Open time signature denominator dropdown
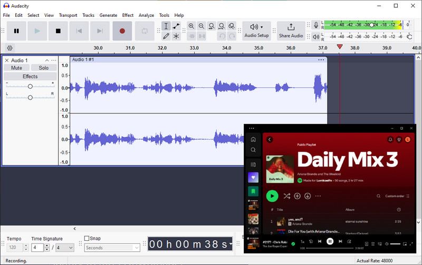Screen dimensions: 422x265 (x=65, y=248)
